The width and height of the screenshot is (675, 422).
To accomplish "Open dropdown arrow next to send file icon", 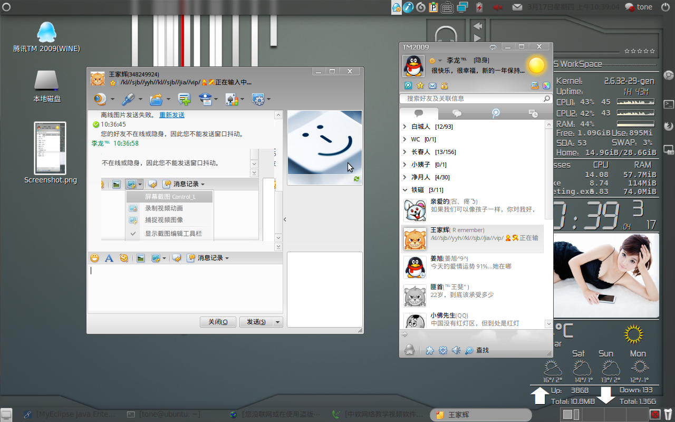I will point(168,99).
